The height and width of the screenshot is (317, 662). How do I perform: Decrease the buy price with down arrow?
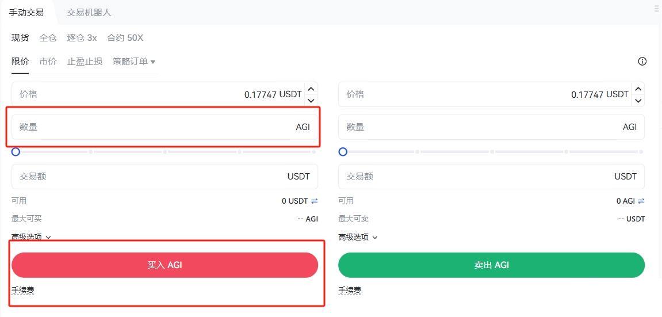click(311, 100)
